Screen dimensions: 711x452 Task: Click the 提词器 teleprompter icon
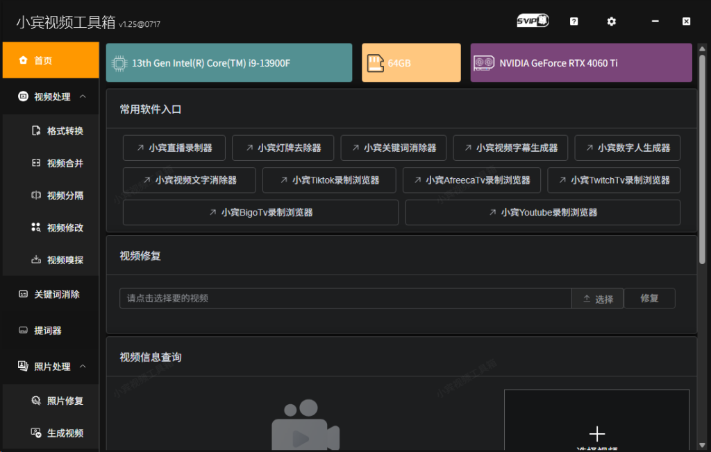pyautogui.click(x=23, y=330)
